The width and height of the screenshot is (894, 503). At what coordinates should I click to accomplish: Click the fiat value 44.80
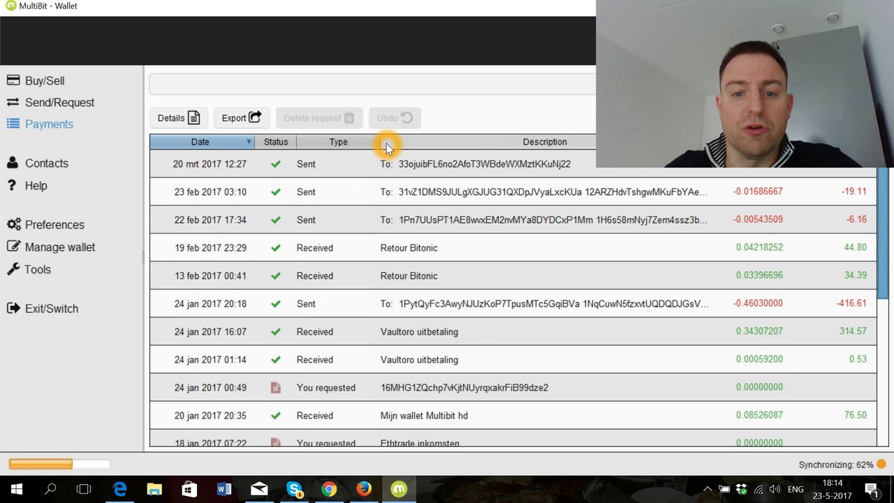(856, 247)
